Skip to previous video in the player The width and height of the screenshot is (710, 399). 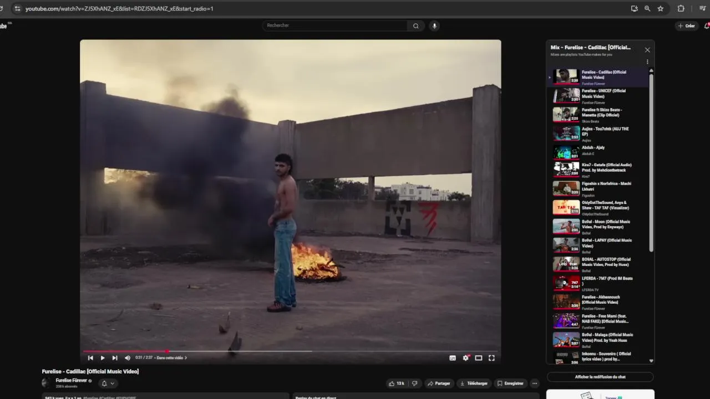tap(90, 358)
